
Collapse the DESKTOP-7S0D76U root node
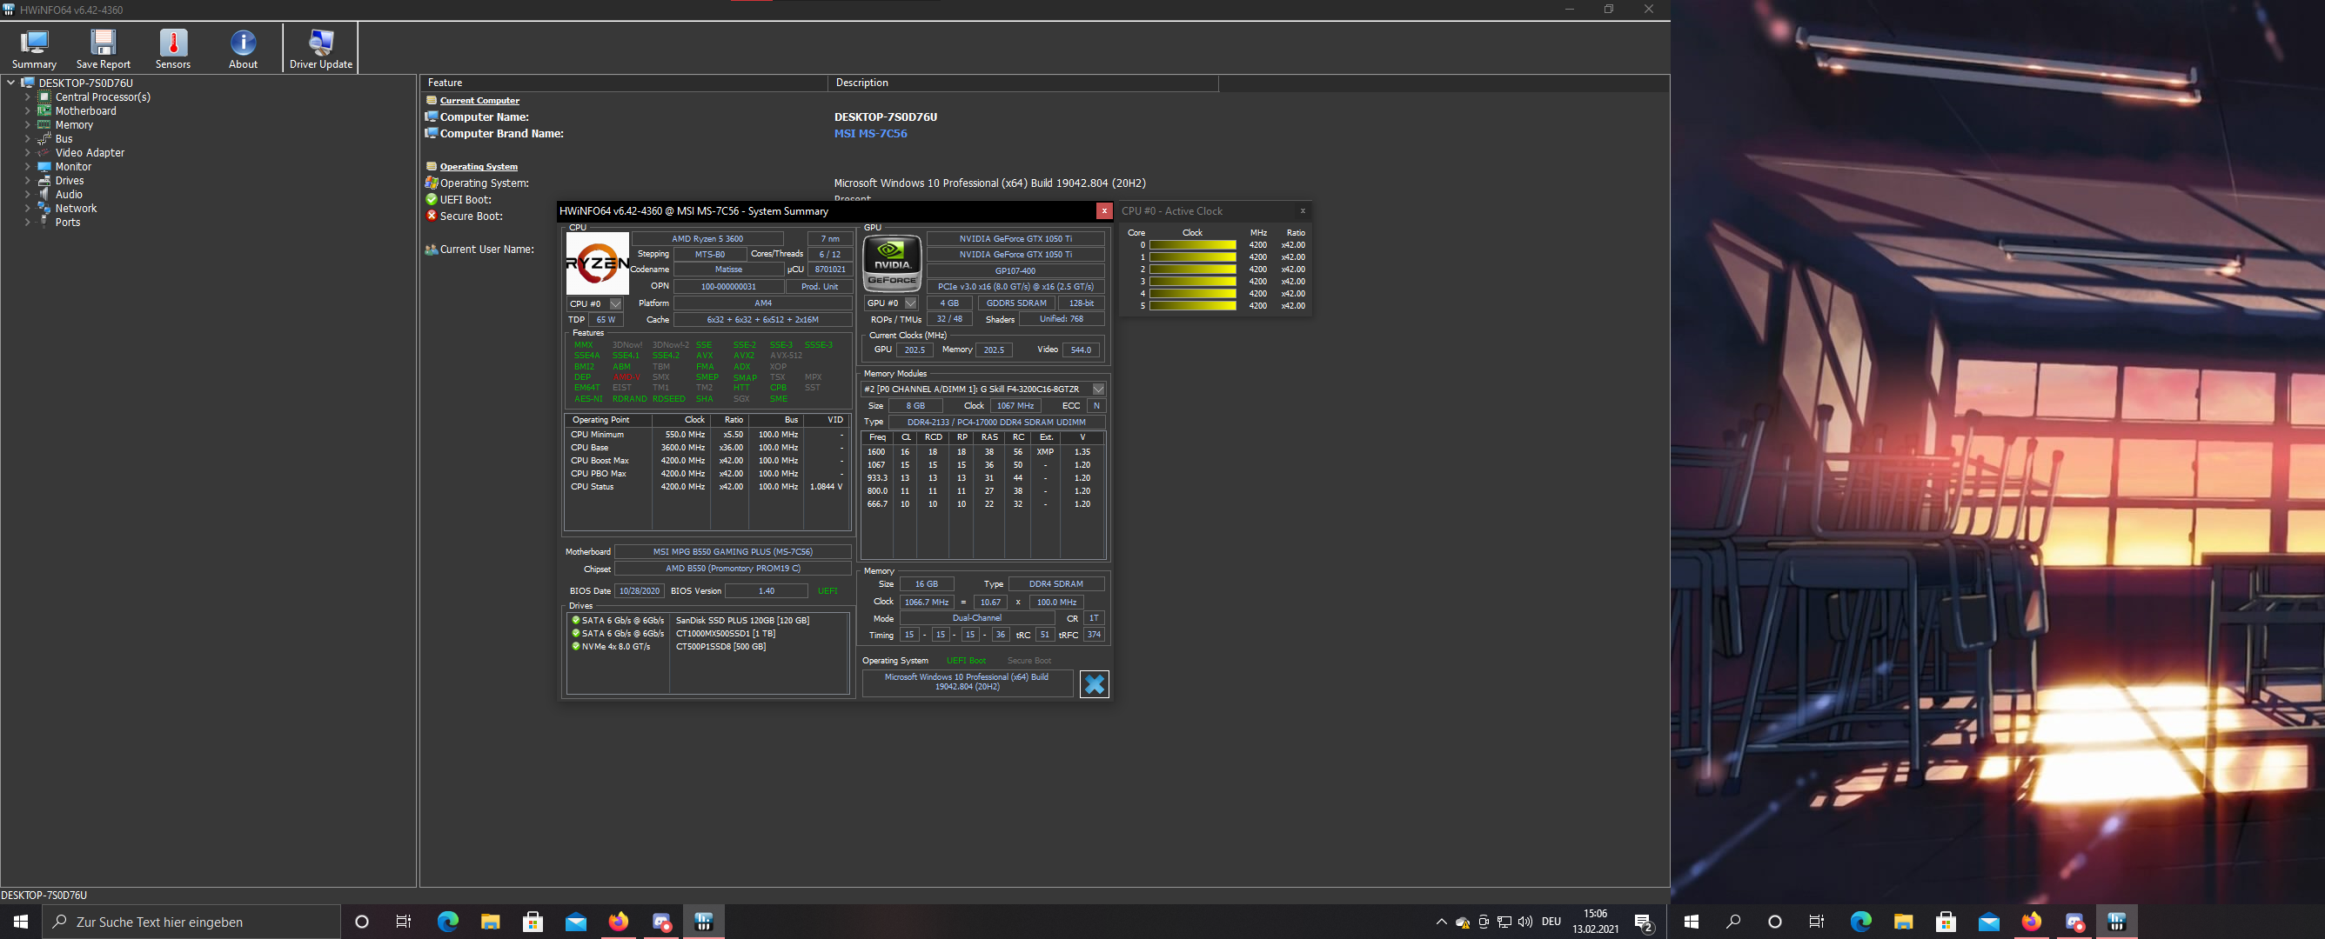pyautogui.click(x=10, y=83)
